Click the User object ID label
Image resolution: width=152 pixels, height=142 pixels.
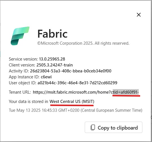(23, 83)
